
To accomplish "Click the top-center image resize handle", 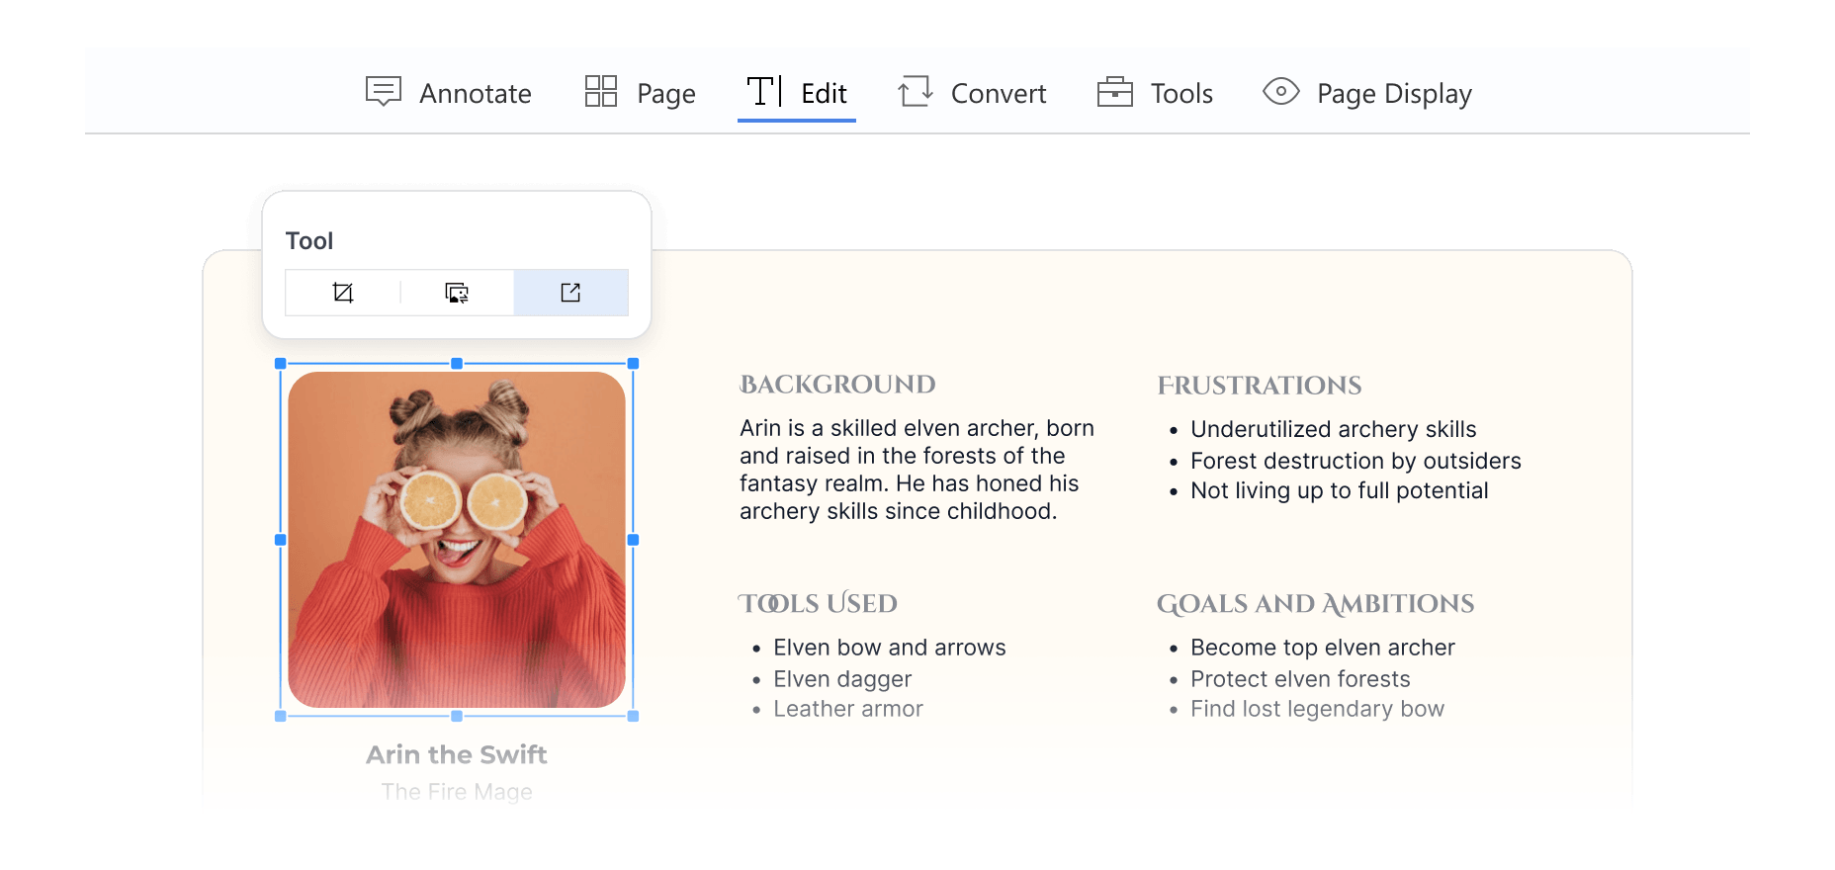I will click(x=457, y=364).
